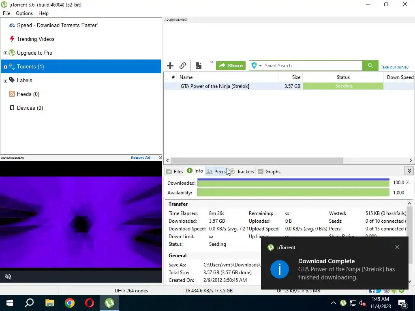Open the Options menu
415x311 pixels.
[24, 13]
